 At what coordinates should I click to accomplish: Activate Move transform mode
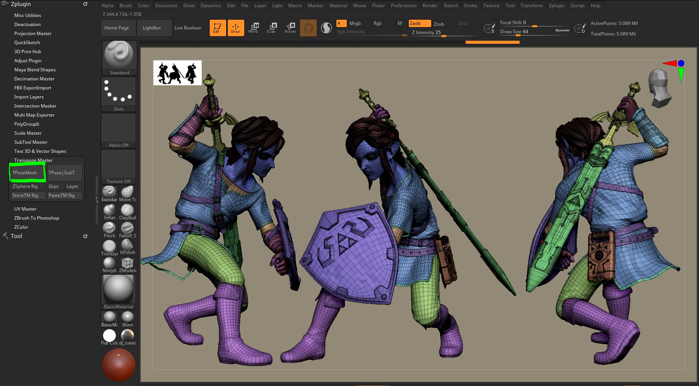pyautogui.click(x=253, y=28)
